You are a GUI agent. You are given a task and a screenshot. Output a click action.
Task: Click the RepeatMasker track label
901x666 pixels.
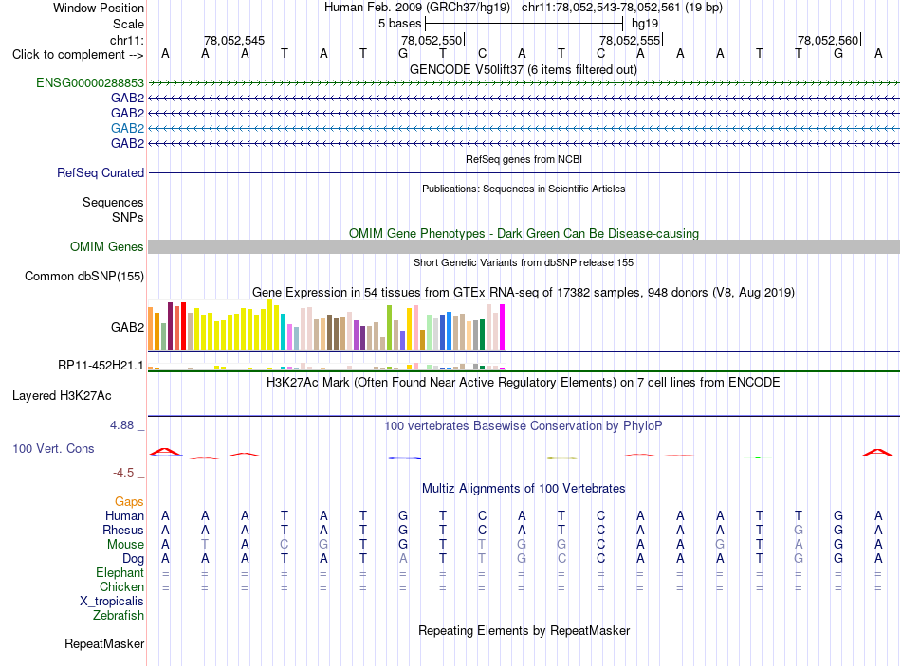point(104,643)
